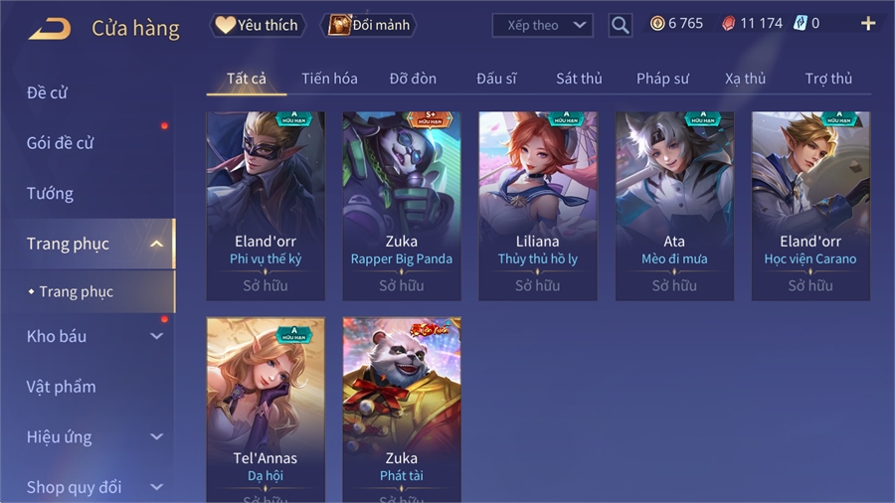Open the Đổi mảnh chest exchange
This screenshot has height=503, width=895.
[369, 25]
